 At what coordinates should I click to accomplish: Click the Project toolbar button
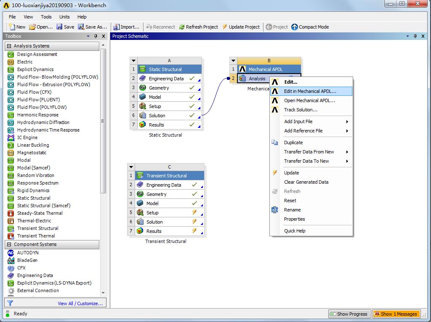point(277,27)
